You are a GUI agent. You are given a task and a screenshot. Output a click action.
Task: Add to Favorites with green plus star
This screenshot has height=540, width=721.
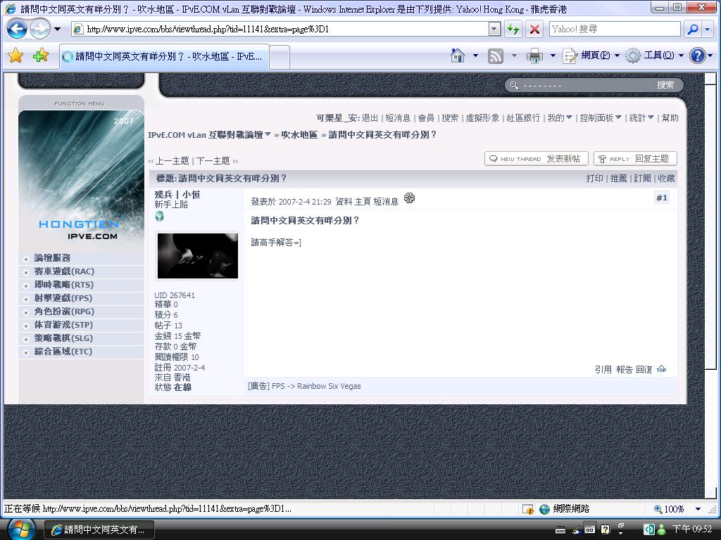pyautogui.click(x=41, y=56)
